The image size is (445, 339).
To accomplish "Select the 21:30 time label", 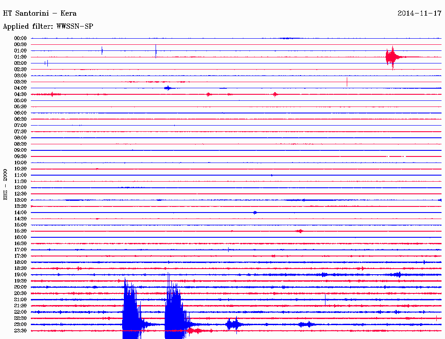I will coord(20,306).
